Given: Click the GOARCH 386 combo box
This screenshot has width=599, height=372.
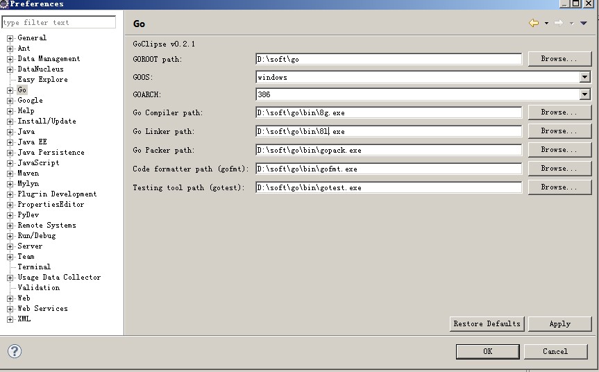Looking at the screenshot, I should (x=423, y=94).
